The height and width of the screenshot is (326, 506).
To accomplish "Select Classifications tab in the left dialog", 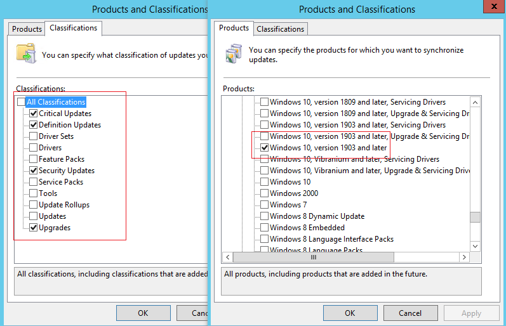I will click(73, 28).
